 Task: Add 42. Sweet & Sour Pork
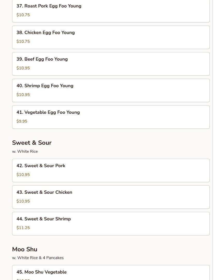pos(41,166)
